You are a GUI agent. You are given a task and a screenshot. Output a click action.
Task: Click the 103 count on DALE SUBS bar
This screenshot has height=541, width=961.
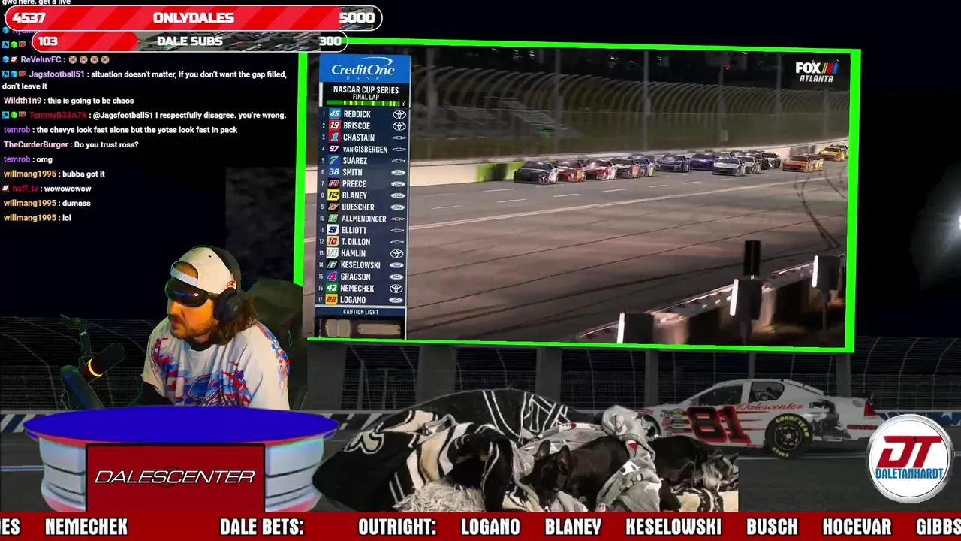[x=48, y=41]
